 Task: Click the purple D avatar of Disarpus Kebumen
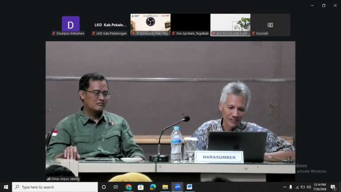pyautogui.click(x=71, y=24)
